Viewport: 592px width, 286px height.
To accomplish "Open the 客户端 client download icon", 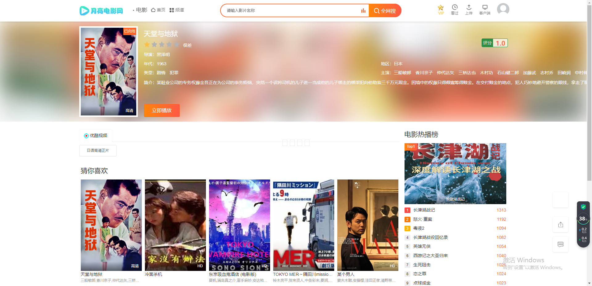I will tap(485, 10).
